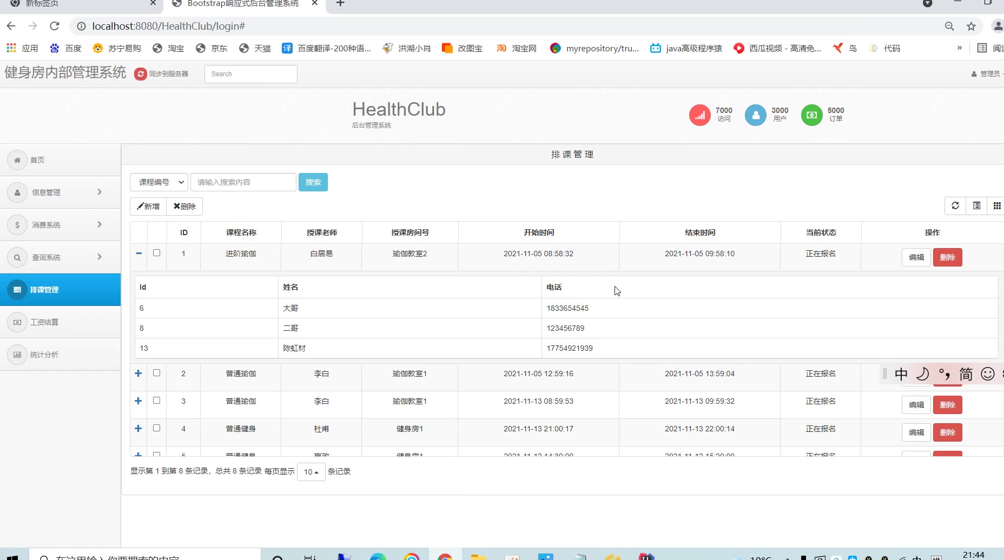The image size is (1004, 560).
Task: Open the 百度翻译 bookmark
Action: [x=326, y=48]
